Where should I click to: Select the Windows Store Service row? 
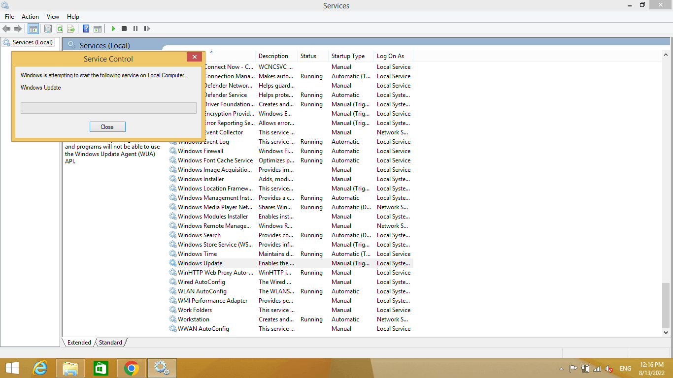coord(291,245)
